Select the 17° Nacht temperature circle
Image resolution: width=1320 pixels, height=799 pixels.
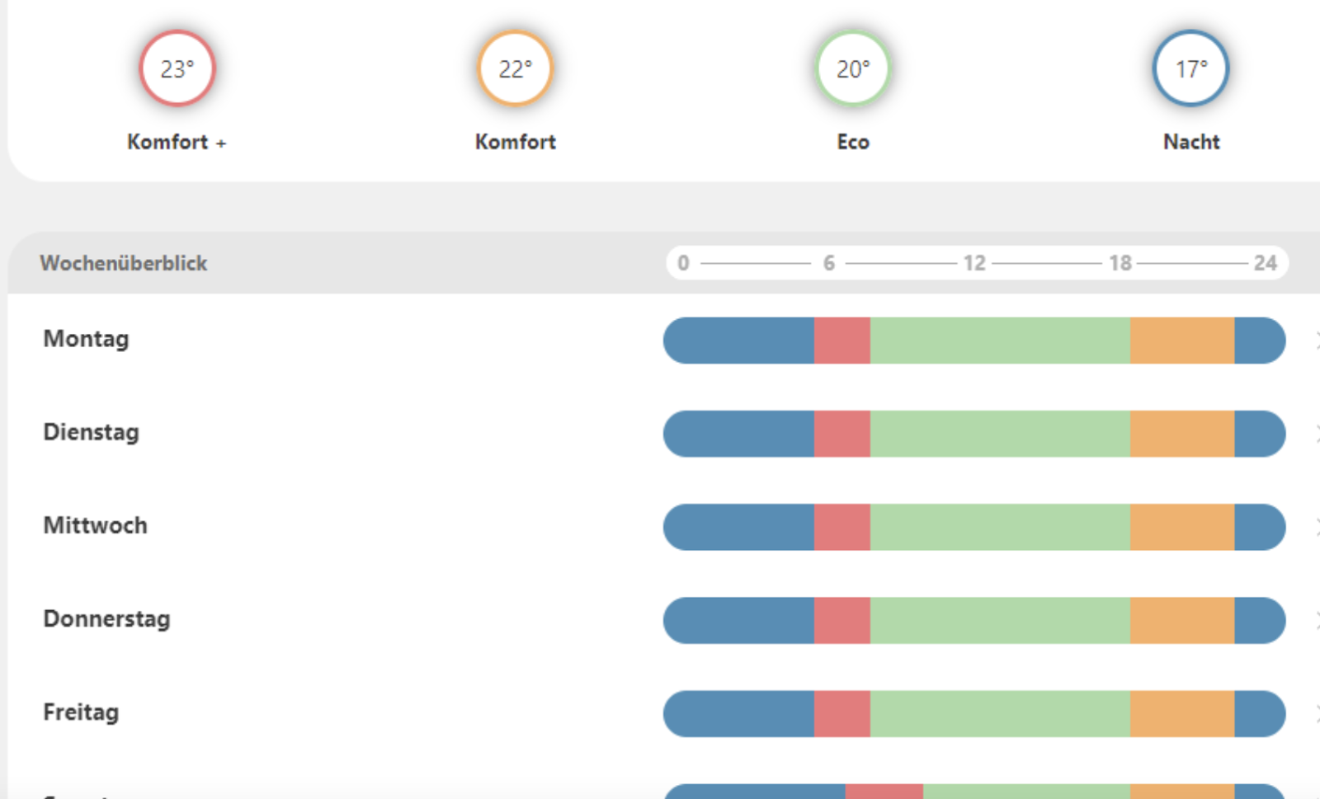(1191, 68)
